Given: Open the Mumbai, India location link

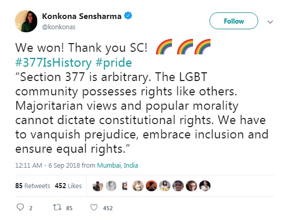Looking at the screenshot, I should 118,165.
